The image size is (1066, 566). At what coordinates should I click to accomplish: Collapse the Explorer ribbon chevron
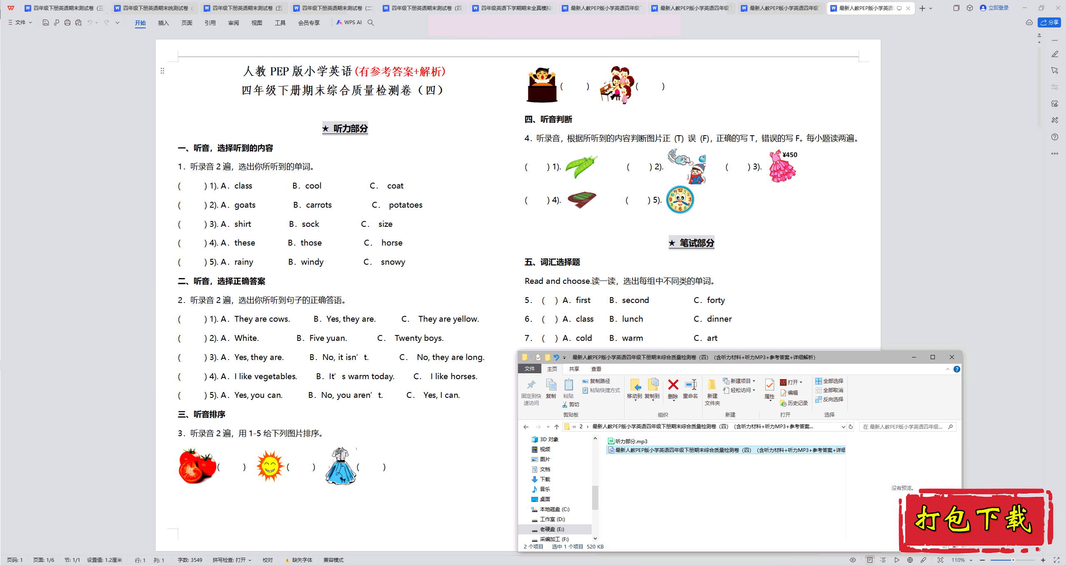948,369
